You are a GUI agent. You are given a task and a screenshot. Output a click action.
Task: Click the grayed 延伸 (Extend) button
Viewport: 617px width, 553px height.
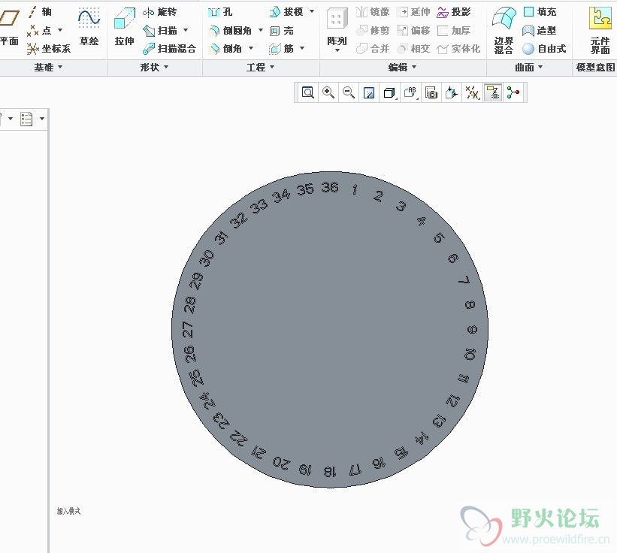point(413,12)
